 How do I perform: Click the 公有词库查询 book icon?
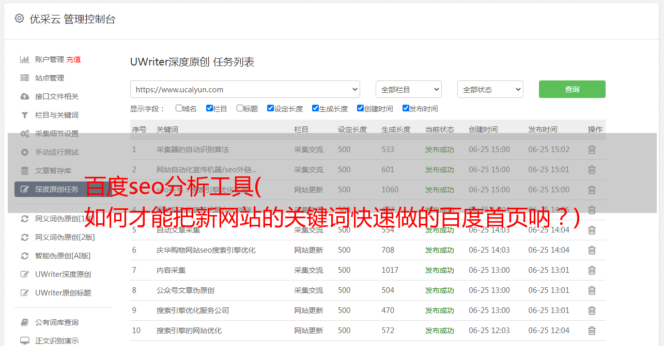pyautogui.click(x=24, y=322)
